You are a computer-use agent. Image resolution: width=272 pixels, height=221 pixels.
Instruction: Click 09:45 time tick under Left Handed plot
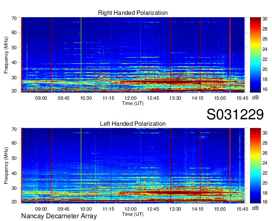[x=64, y=209]
